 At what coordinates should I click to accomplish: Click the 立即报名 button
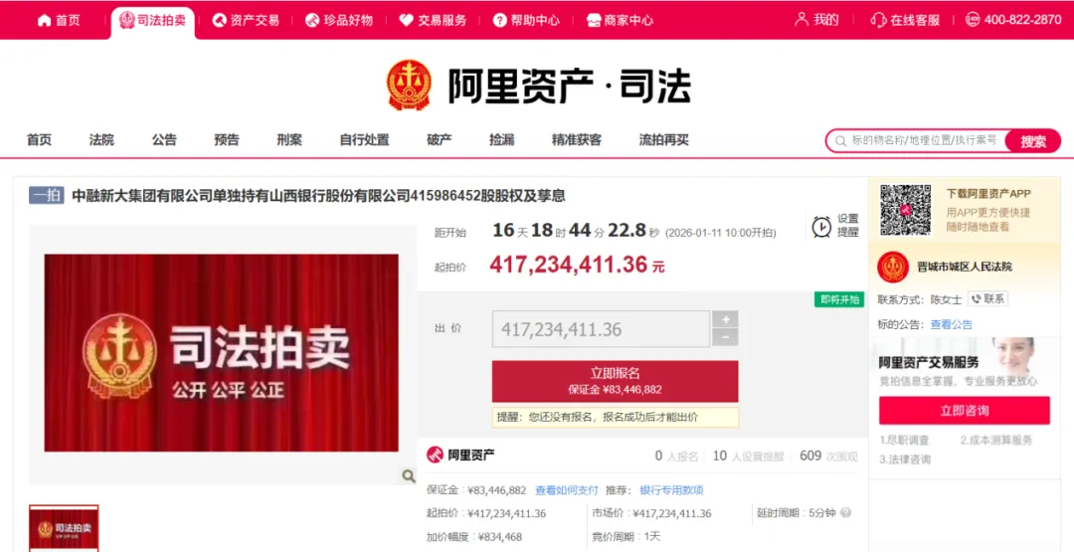click(616, 382)
